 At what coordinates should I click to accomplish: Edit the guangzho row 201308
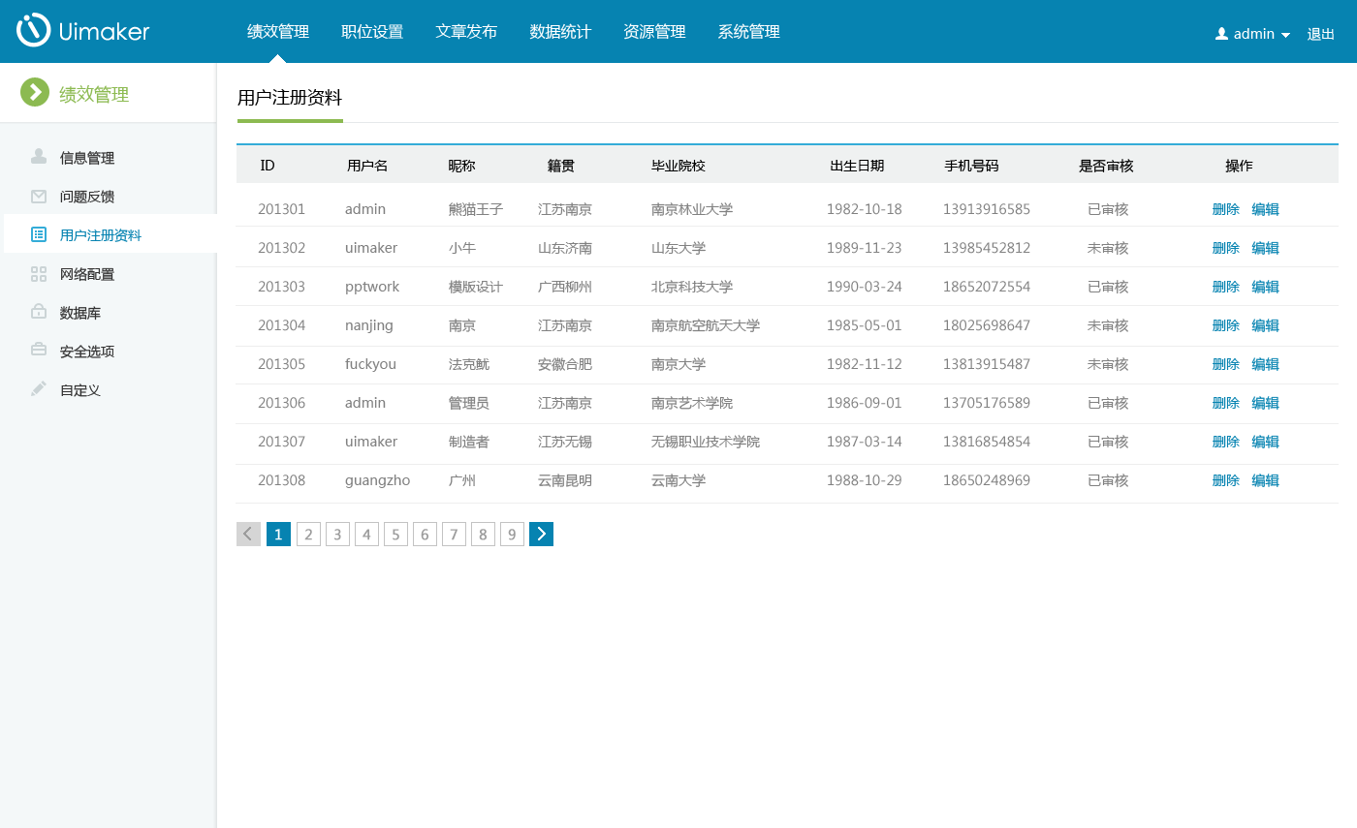1266,480
